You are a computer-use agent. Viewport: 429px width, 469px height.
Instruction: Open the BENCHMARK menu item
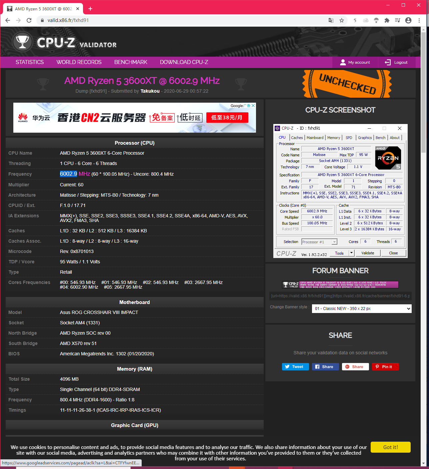click(x=131, y=62)
